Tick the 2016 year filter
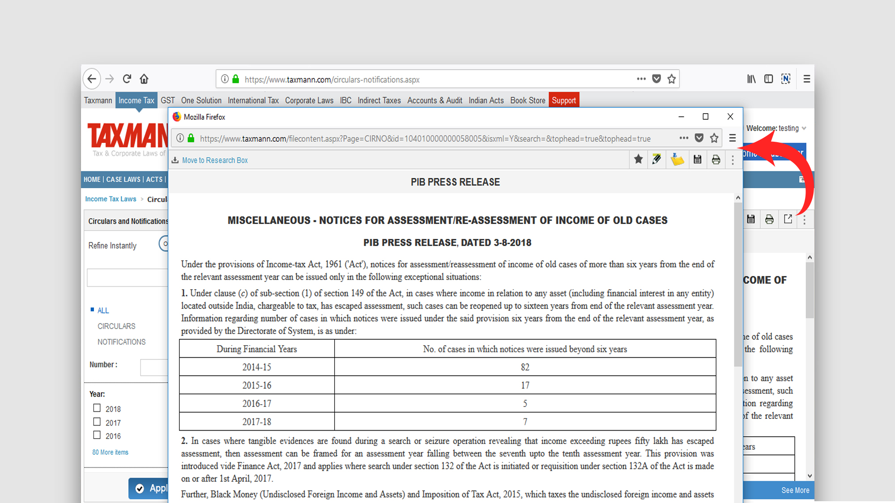This screenshot has height=503, width=895. click(x=97, y=435)
